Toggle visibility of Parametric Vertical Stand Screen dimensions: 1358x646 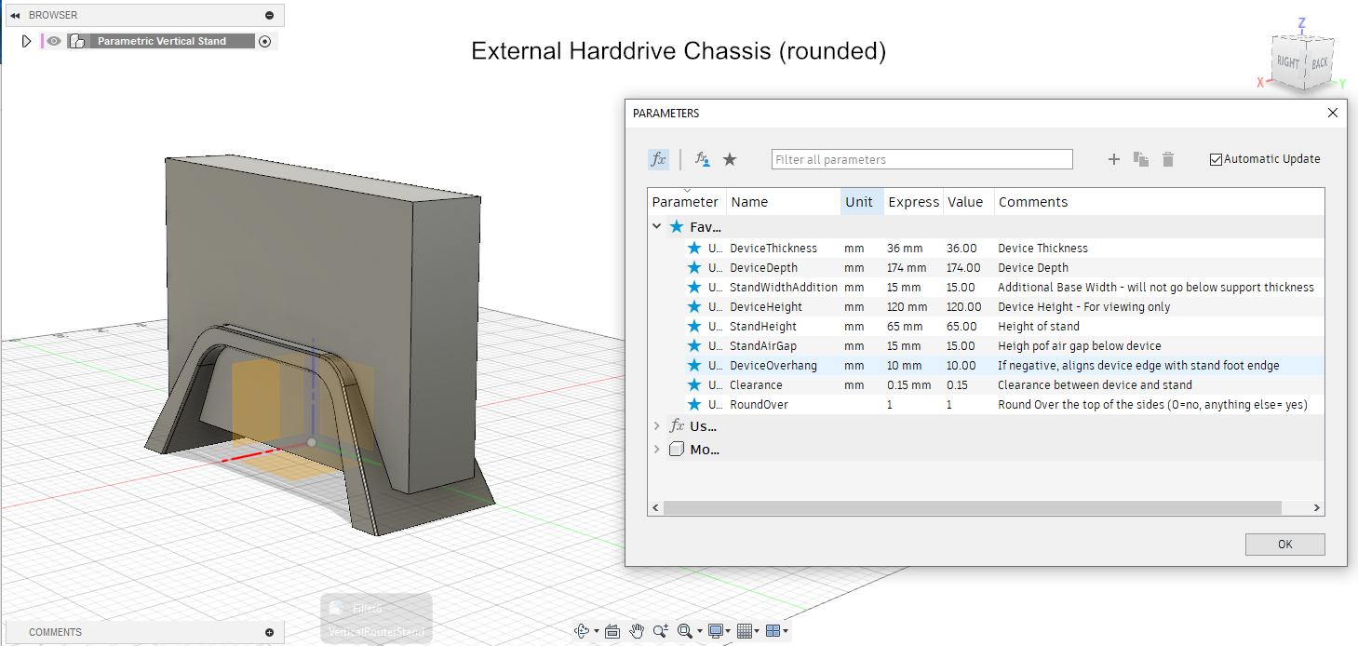(x=54, y=40)
